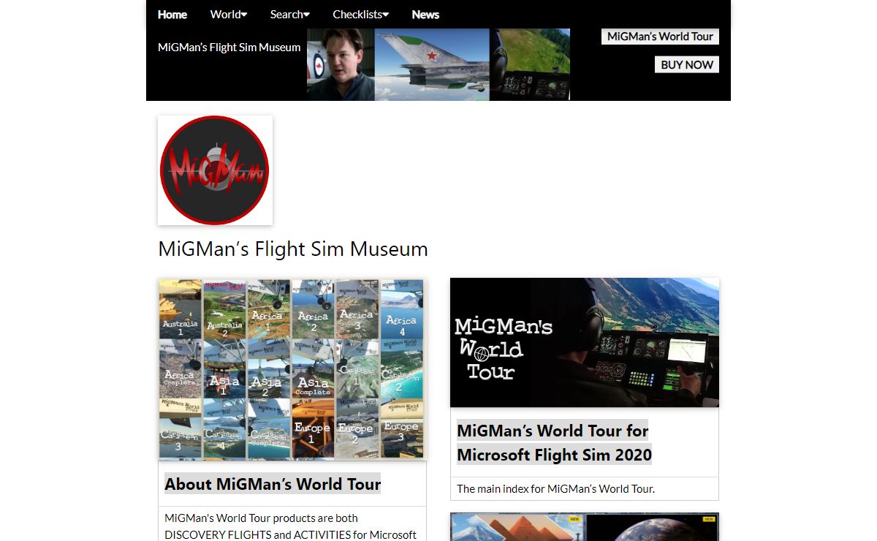Click the MiGMan's World Tour pilot cockpit image
This screenshot has width=877, height=541.
coord(584,342)
